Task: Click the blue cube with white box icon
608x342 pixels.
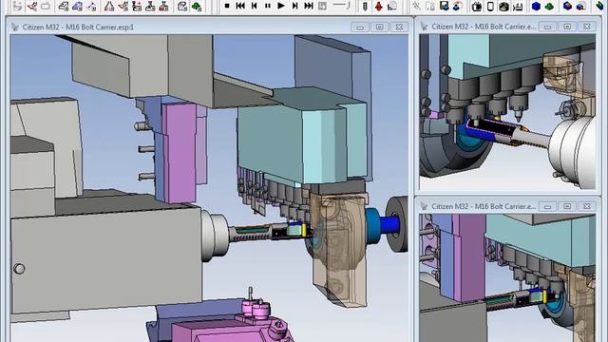Action: click(580, 7)
